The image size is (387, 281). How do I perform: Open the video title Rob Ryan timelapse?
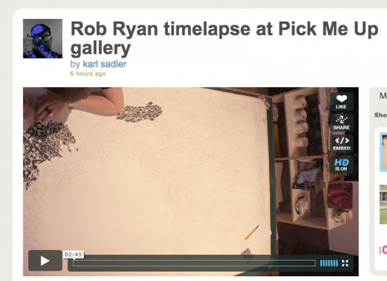click(x=224, y=39)
